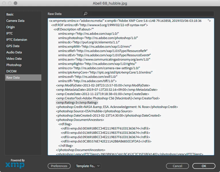This screenshot has width=220, height=172.
Task: Click the xmlns:crs camera-raw-settings line
Action: click(99, 68)
